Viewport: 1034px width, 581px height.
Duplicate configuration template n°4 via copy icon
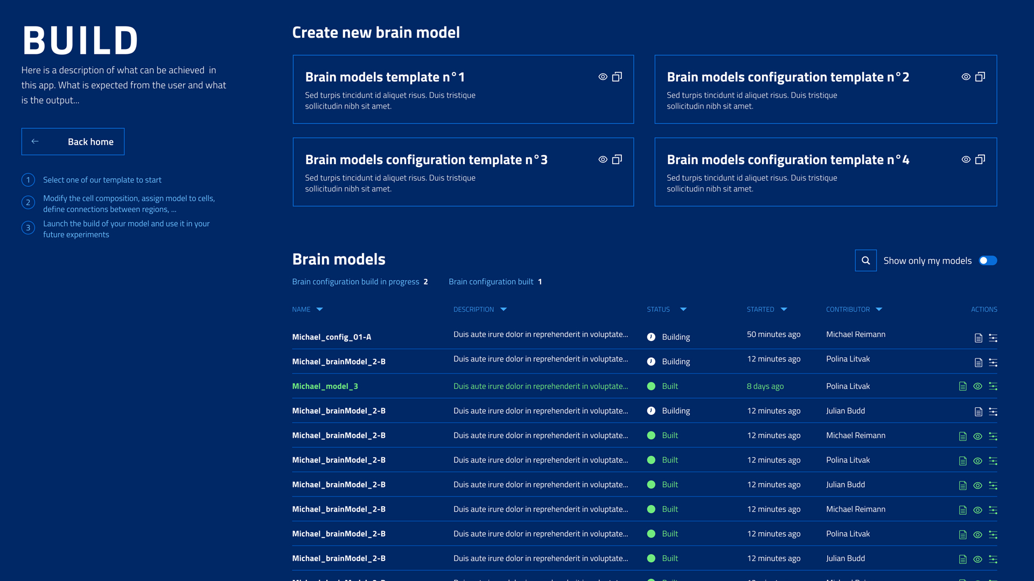coord(980,159)
